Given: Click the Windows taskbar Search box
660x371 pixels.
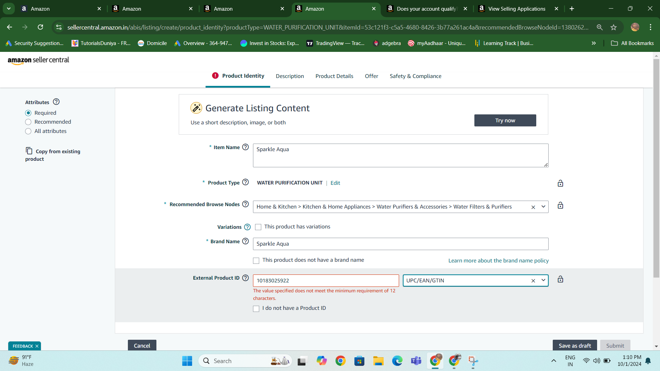Looking at the screenshot, I should pos(245,361).
